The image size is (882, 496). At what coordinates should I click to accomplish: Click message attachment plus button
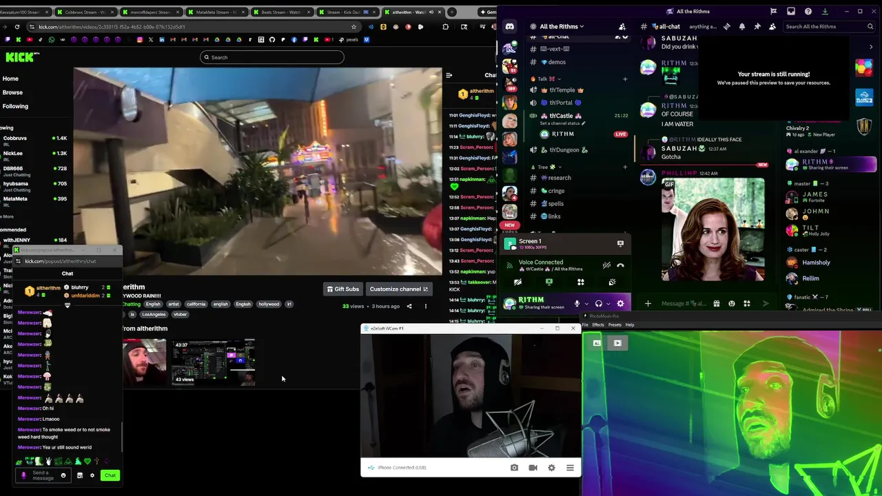pos(648,303)
